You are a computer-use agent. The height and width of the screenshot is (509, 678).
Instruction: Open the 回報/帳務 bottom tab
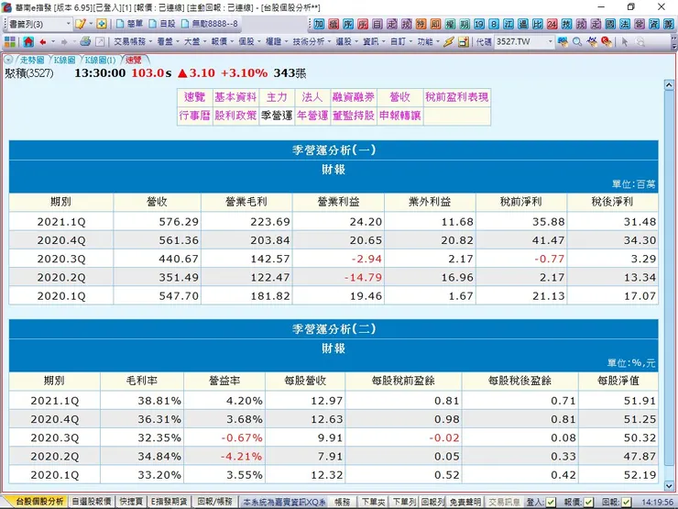coord(214,502)
